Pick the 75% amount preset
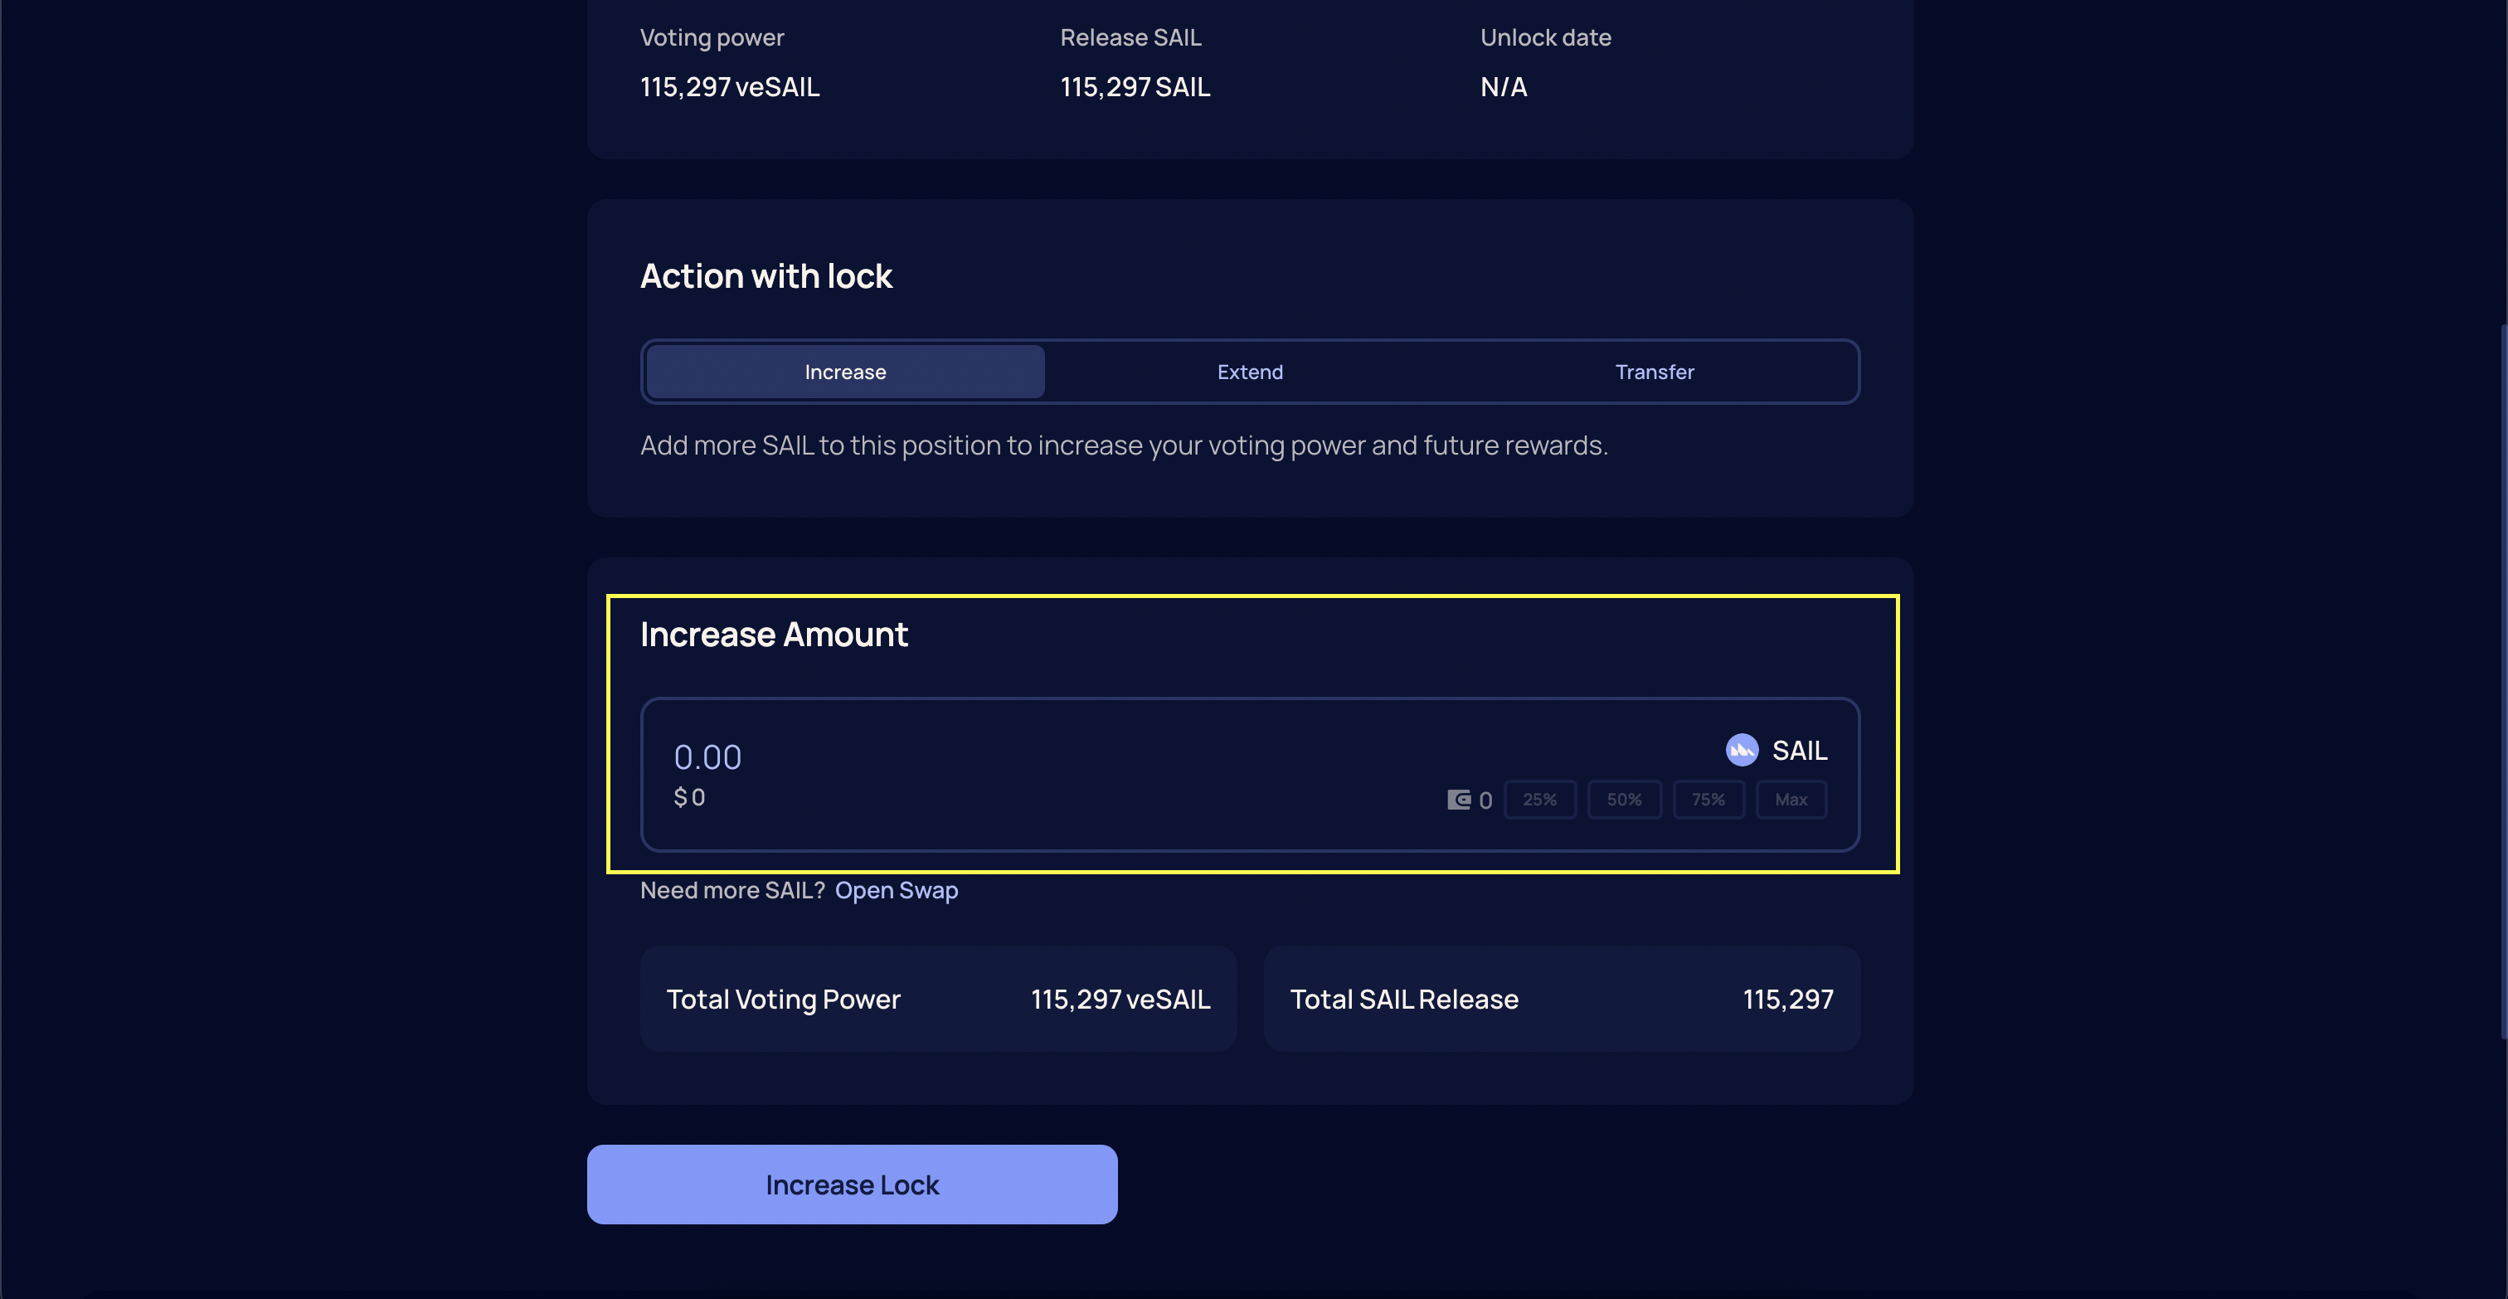Screen dimensions: 2508x1299 1708,800
